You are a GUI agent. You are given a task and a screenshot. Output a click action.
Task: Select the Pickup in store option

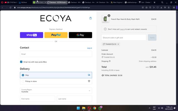tap(56, 81)
